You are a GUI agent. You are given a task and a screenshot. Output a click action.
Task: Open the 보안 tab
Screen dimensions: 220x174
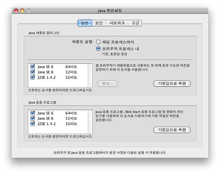(99, 23)
